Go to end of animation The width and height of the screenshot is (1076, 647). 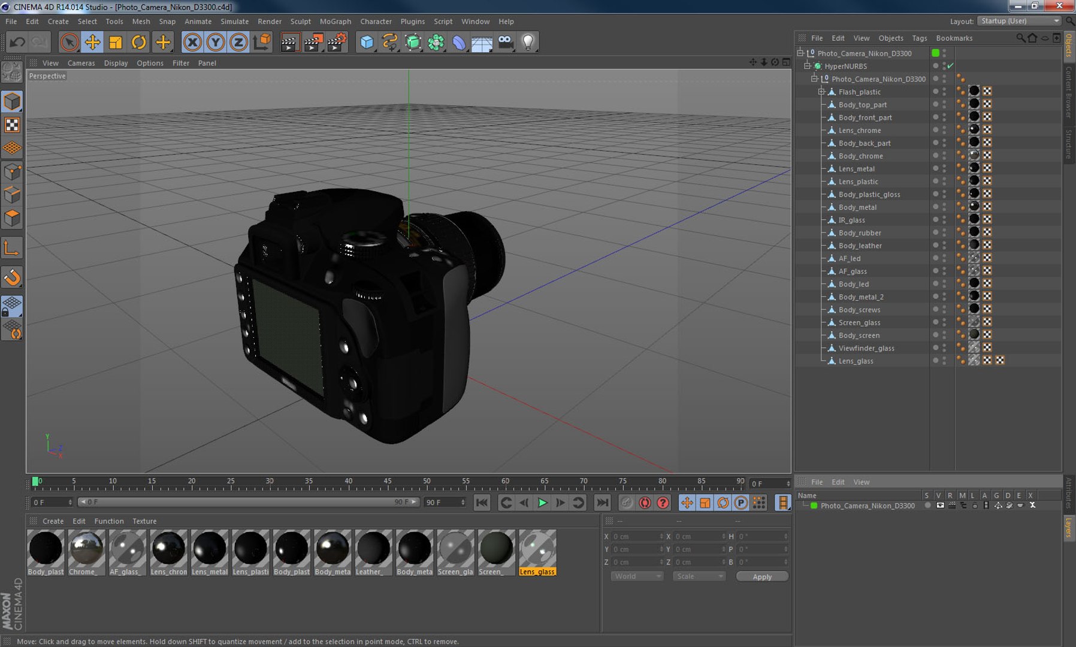pyautogui.click(x=603, y=503)
